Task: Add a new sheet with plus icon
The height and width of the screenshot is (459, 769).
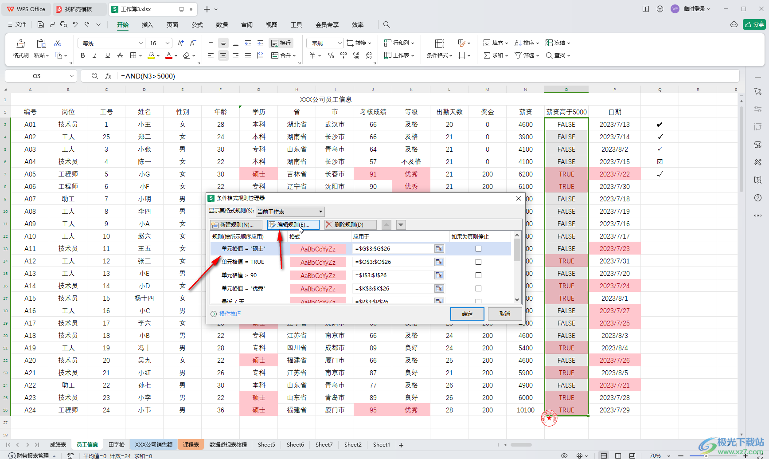Action: (x=401, y=445)
